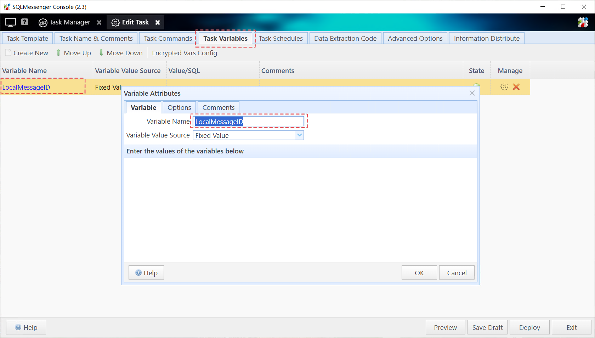
Task: Create New variable
Action: [27, 53]
